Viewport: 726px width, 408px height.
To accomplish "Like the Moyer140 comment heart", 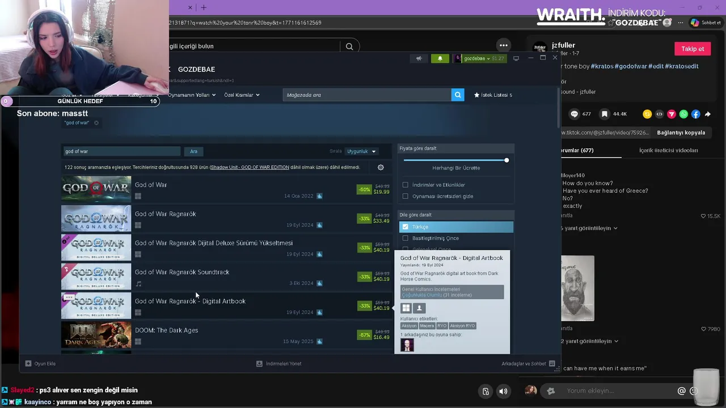I will tap(703, 216).
